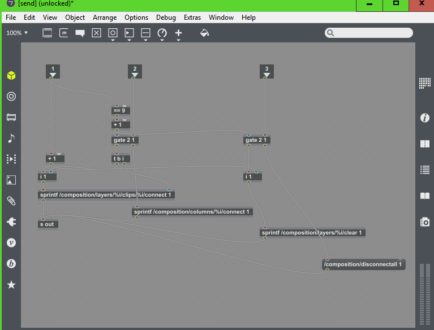Open the Extras menu
Viewport: 434px width, 330px height.
(192, 18)
